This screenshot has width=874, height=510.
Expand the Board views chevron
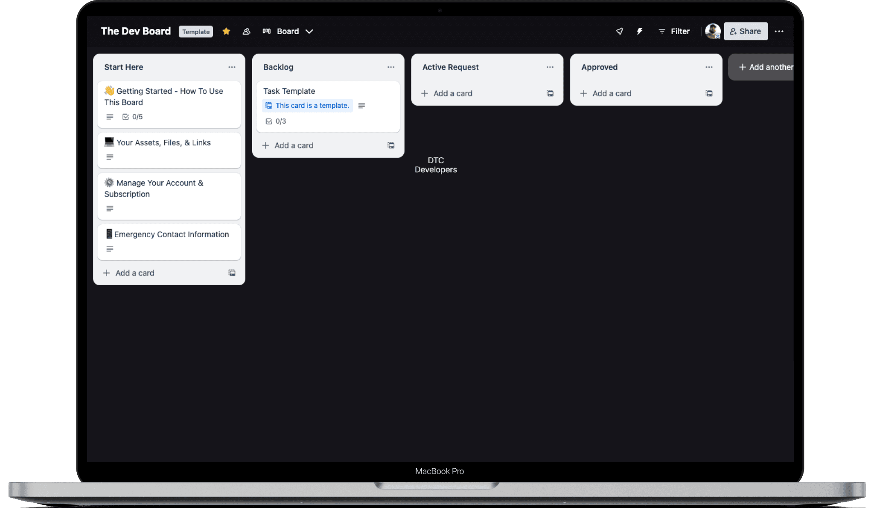point(309,31)
